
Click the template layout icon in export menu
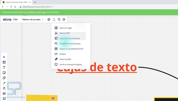coord(56,38)
